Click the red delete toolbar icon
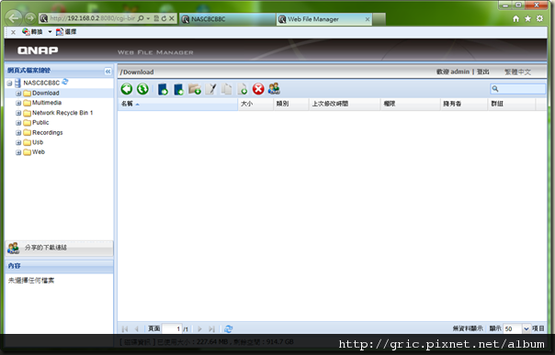This screenshot has width=555, height=355. pyautogui.click(x=258, y=89)
